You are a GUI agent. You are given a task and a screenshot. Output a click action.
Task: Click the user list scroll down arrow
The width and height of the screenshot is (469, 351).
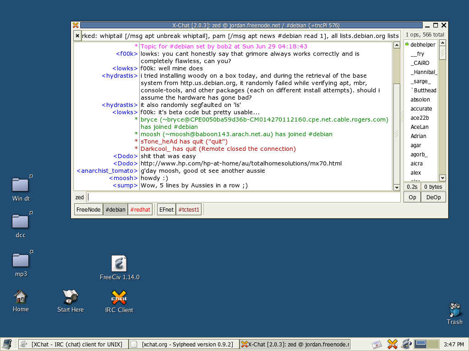point(442,178)
